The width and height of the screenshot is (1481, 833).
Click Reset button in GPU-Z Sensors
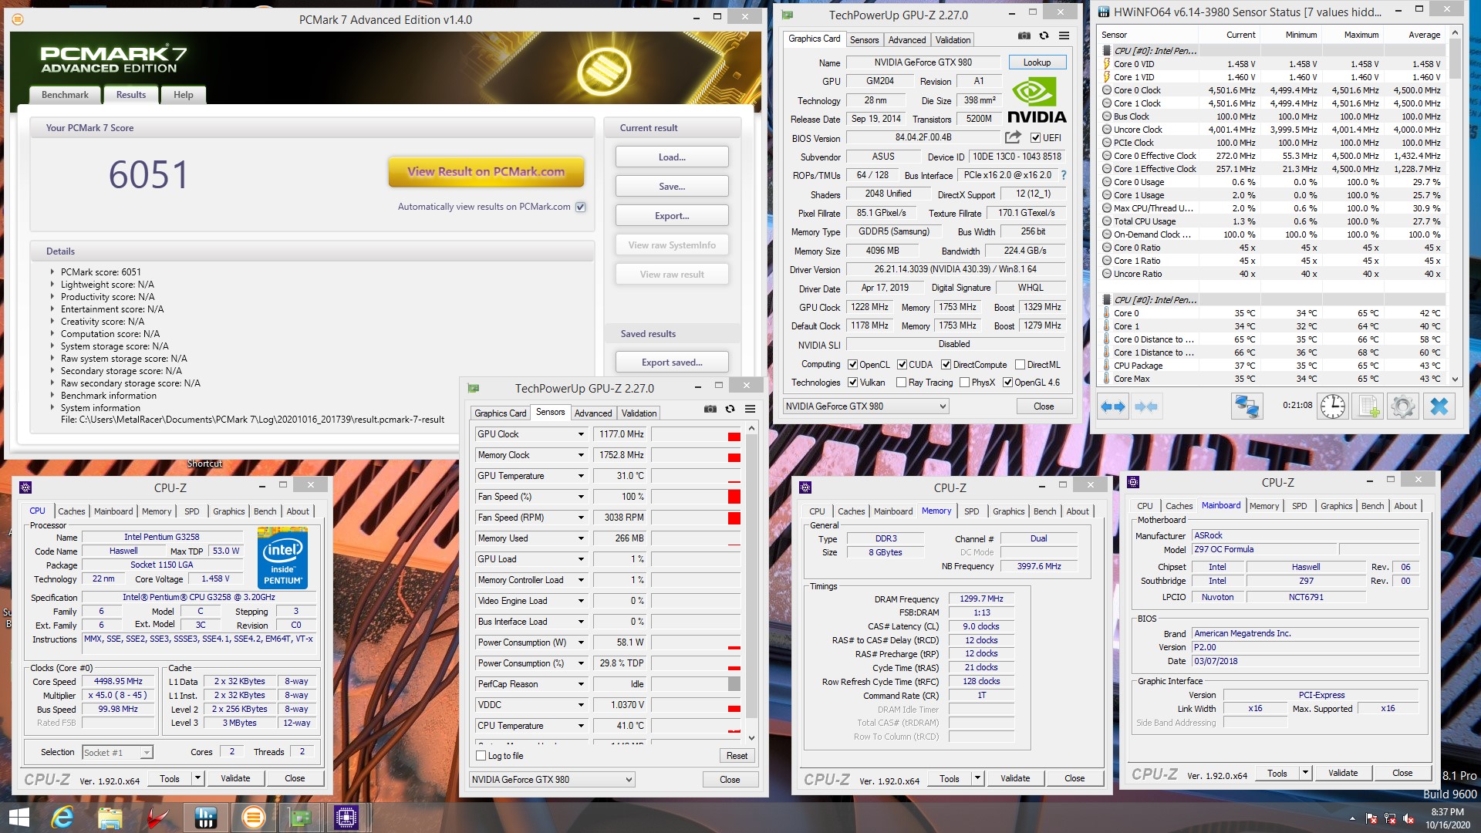pos(737,756)
